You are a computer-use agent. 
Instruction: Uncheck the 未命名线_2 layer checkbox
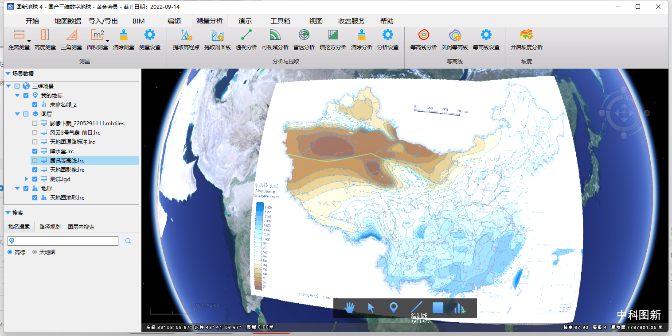pos(35,104)
